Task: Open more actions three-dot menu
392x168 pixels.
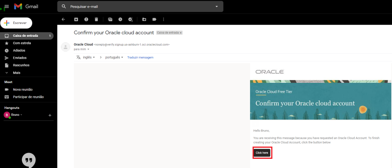Action: click(164, 19)
